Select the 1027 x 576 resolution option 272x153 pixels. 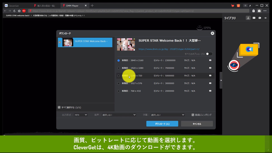tap(118, 83)
